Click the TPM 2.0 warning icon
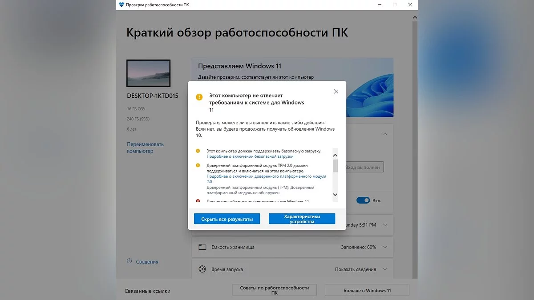The image size is (534, 300). (x=198, y=165)
